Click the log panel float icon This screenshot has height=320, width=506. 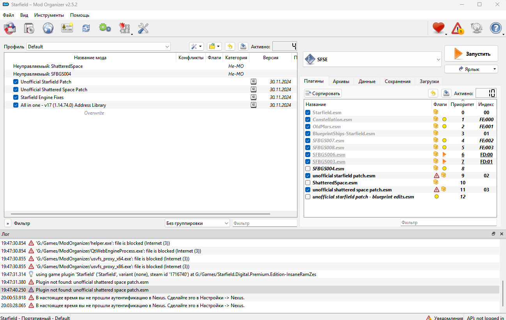(x=494, y=234)
